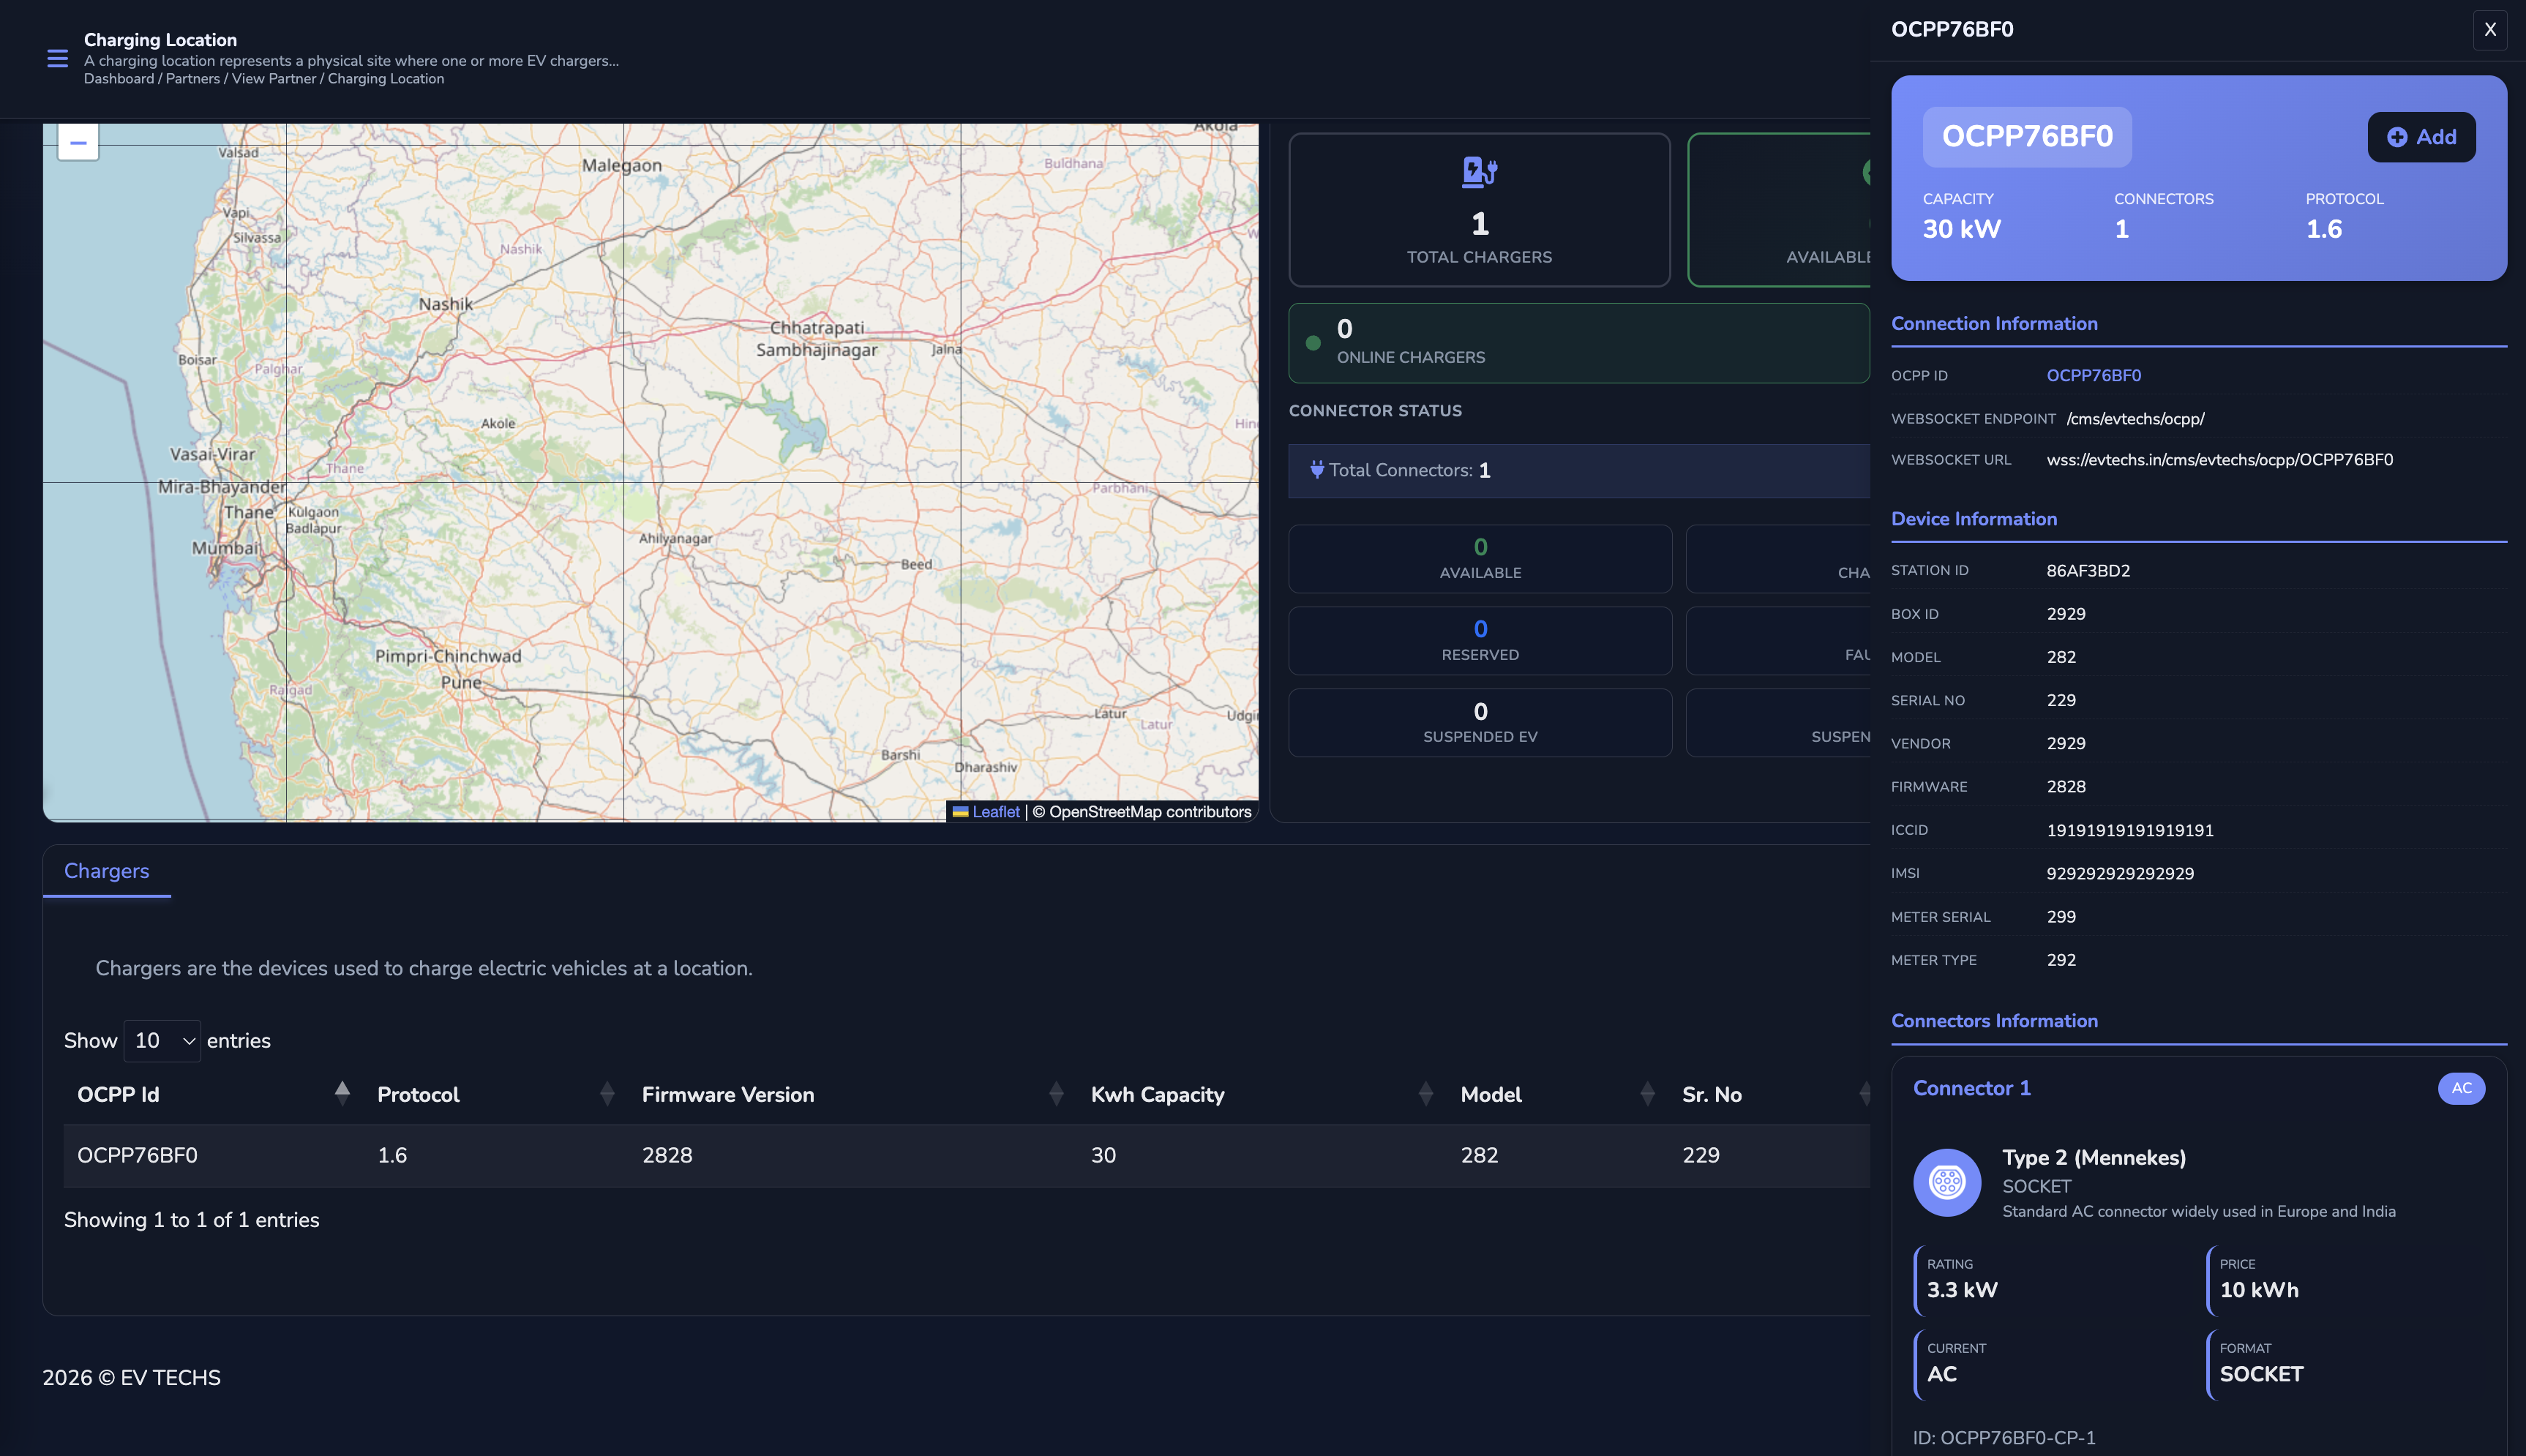Close the OCPP76BF0 details panel

pos(2489,30)
